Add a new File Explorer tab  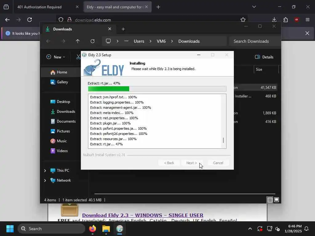point(123,29)
